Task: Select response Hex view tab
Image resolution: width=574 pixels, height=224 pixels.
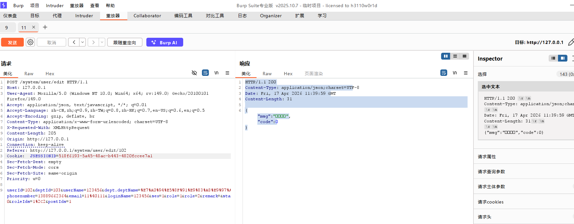Action: pyautogui.click(x=288, y=74)
